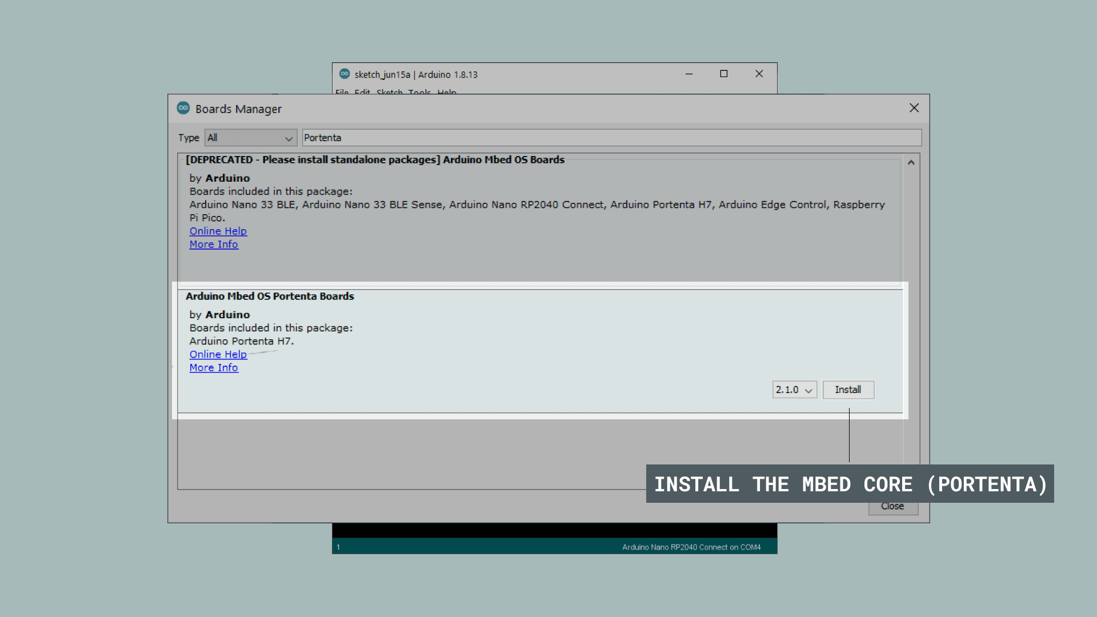Open More Info link for deprecated Mbed package

tap(214, 245)
